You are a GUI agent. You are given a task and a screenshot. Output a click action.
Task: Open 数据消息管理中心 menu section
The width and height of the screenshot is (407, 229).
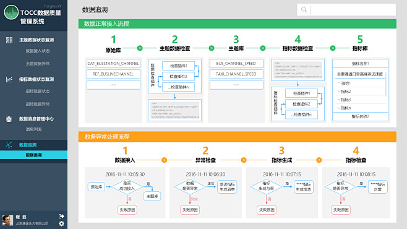[36, 119]
